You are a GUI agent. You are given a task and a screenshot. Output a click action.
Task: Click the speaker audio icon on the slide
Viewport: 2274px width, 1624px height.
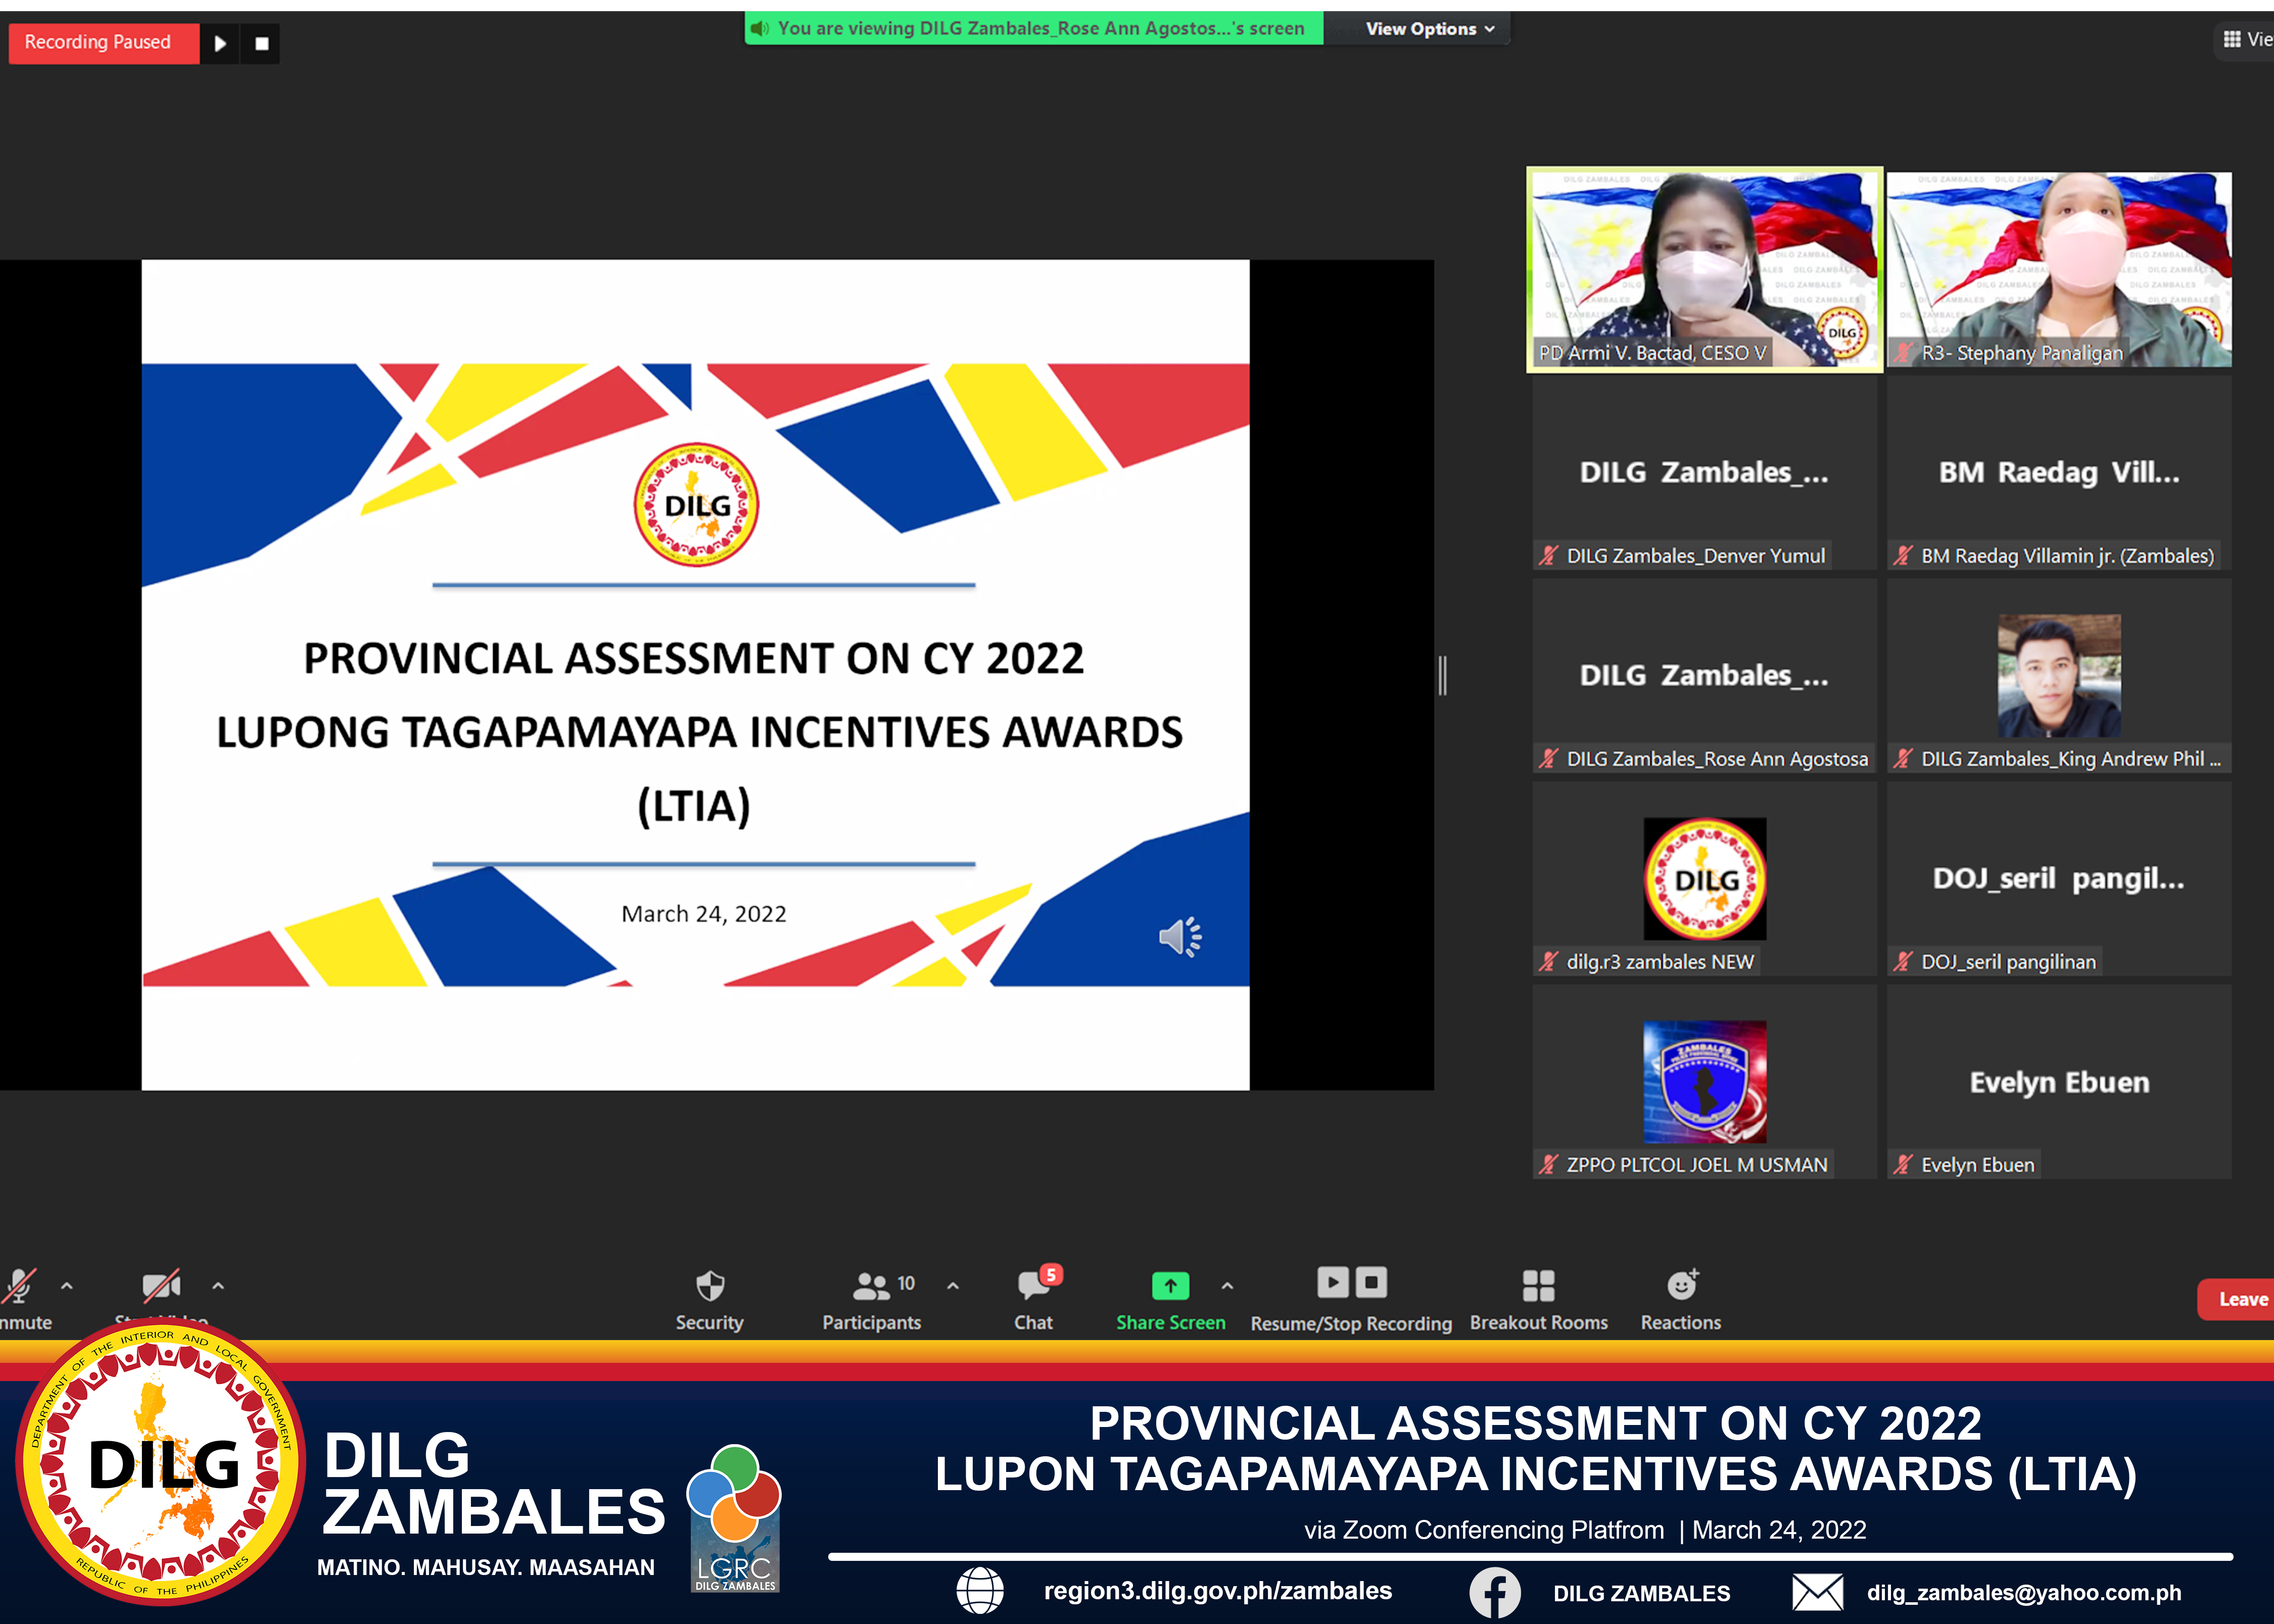1180,937
